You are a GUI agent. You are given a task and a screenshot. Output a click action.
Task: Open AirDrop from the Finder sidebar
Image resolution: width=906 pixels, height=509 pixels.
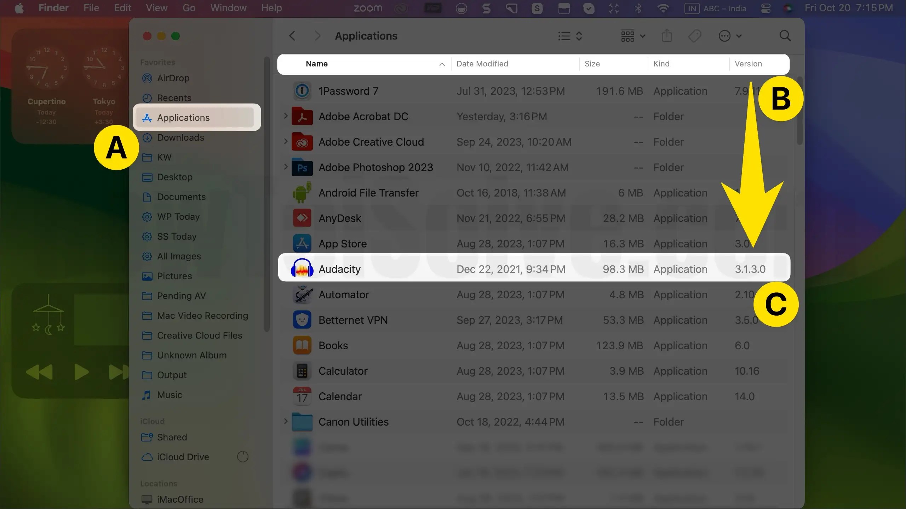172,78
